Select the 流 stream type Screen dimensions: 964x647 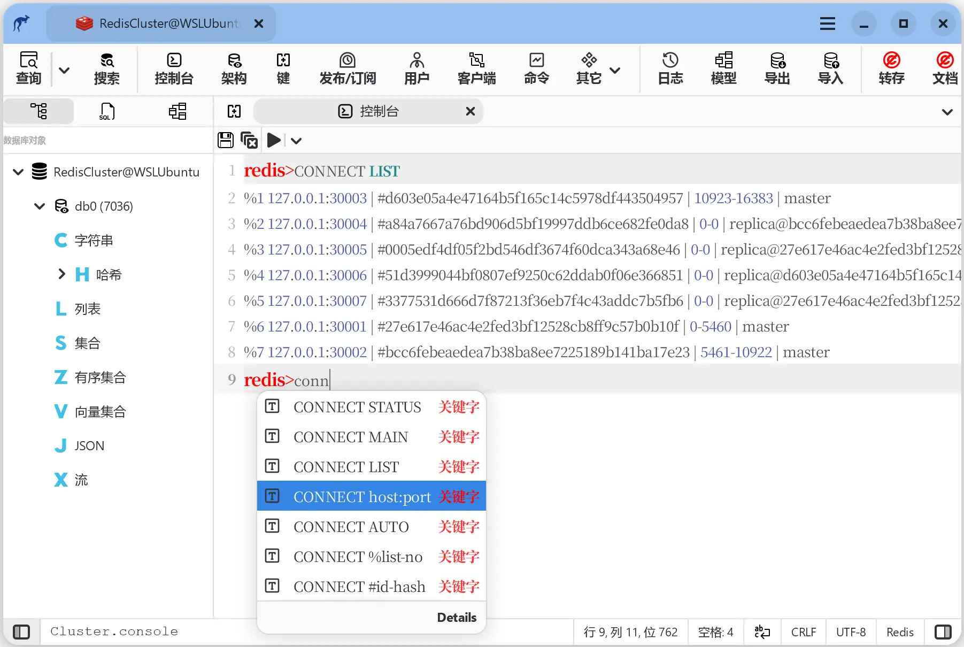pos(71,480)
